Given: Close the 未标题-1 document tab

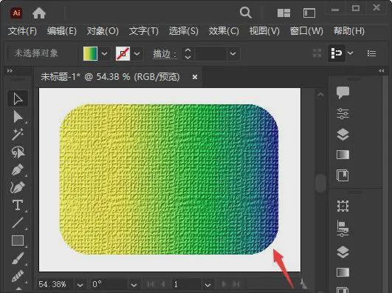Looking at the screenshot, I should click(195, 77).
